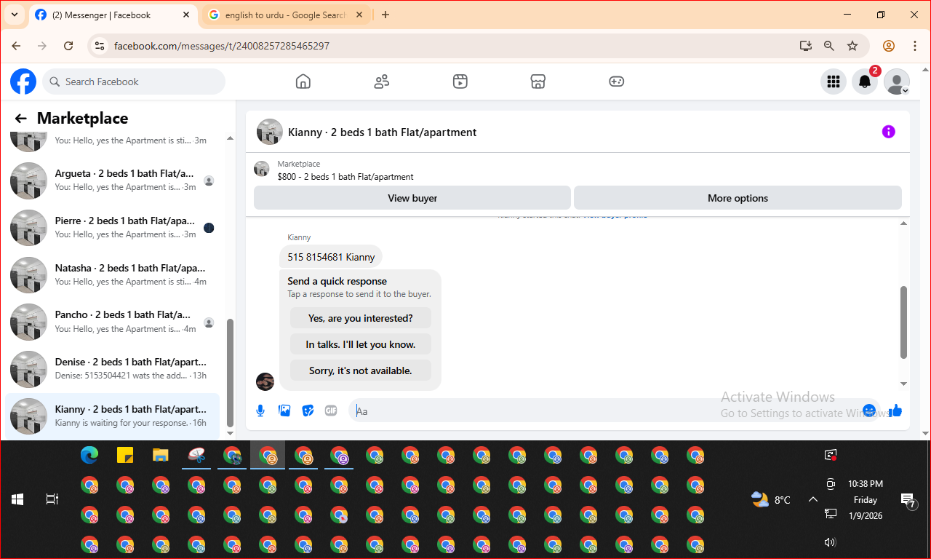Open Chrome three-dot menu
Image resolution: width=931 pixels, height=559 pixels.
(x=915, y=46)
